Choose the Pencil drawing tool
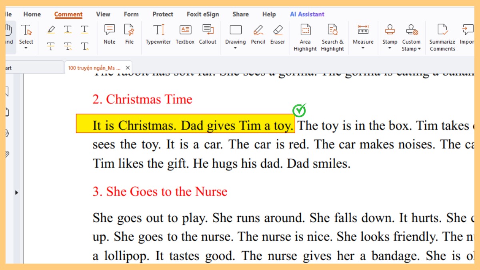The width and height of the screenshot is (480, 270). pyautogui.click(x=258, y=34)
